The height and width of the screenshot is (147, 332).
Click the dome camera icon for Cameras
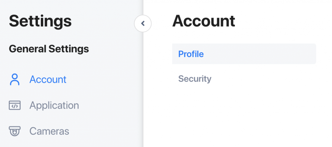(x=15, y=131)
